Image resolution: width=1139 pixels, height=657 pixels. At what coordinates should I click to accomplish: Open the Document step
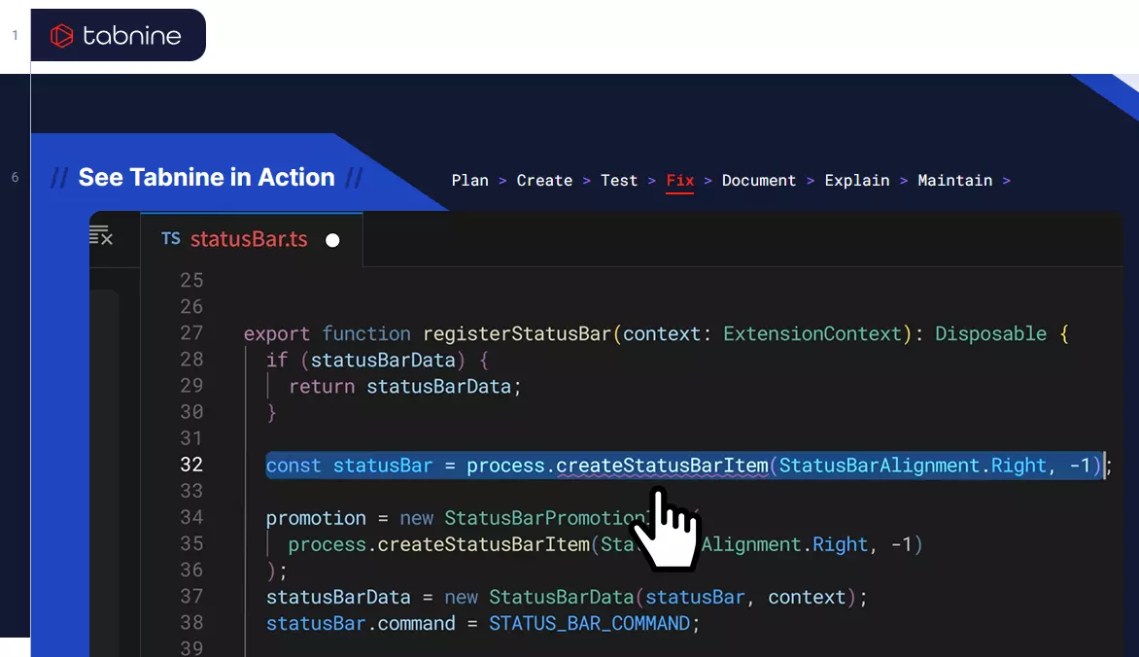[x=759, y=181]
